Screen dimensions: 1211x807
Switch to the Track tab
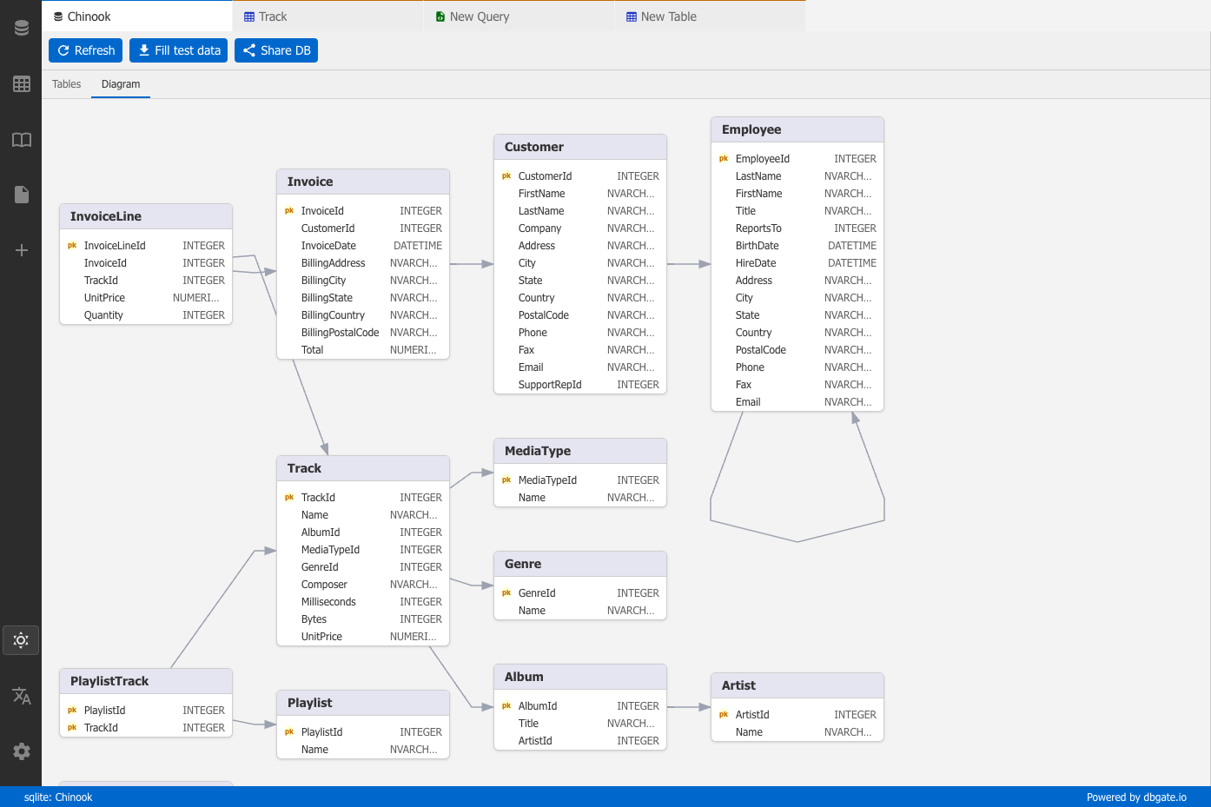tap(328, 17)
